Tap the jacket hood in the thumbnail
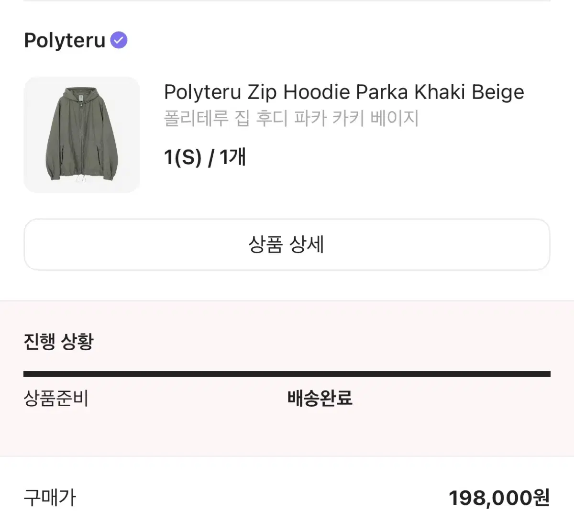The width and height of the screenshot is (574, 522). pos(80,95)
